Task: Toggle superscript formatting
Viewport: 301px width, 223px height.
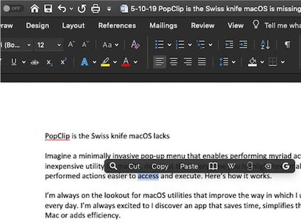Action: point(64,61)
